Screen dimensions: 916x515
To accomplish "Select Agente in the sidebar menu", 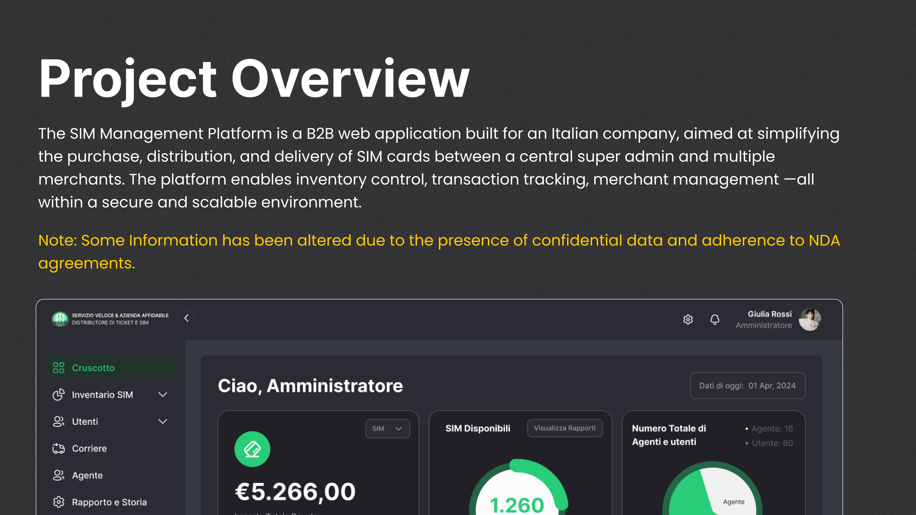I will coord(87,476).
